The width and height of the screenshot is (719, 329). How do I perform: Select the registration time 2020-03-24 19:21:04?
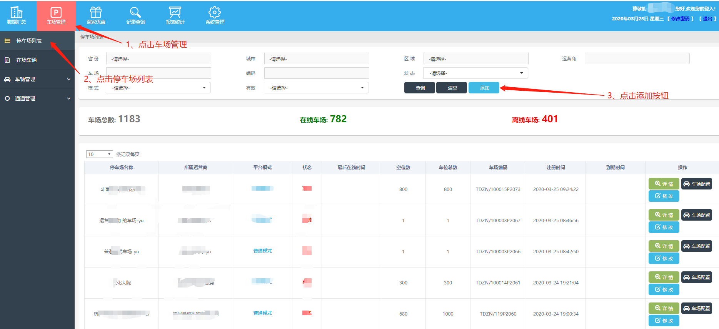pos(556,283)
